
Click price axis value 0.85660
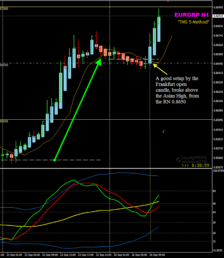pyautogui.click(x=218, y=158)
